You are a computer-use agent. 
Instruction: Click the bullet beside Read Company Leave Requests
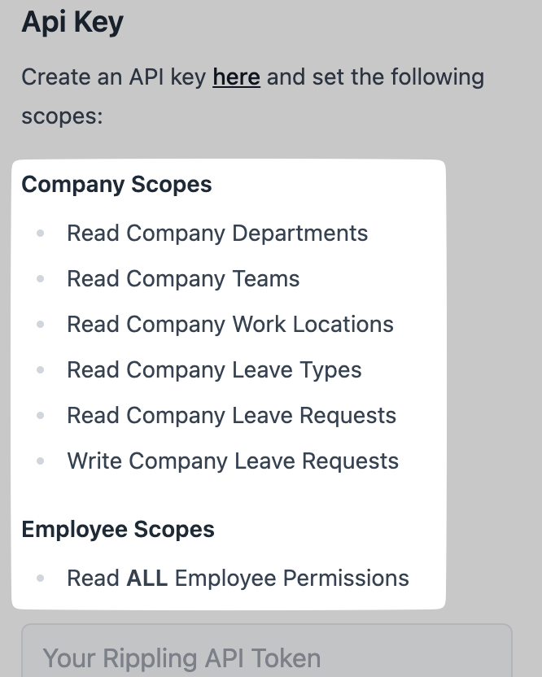(x=41, y=416)
